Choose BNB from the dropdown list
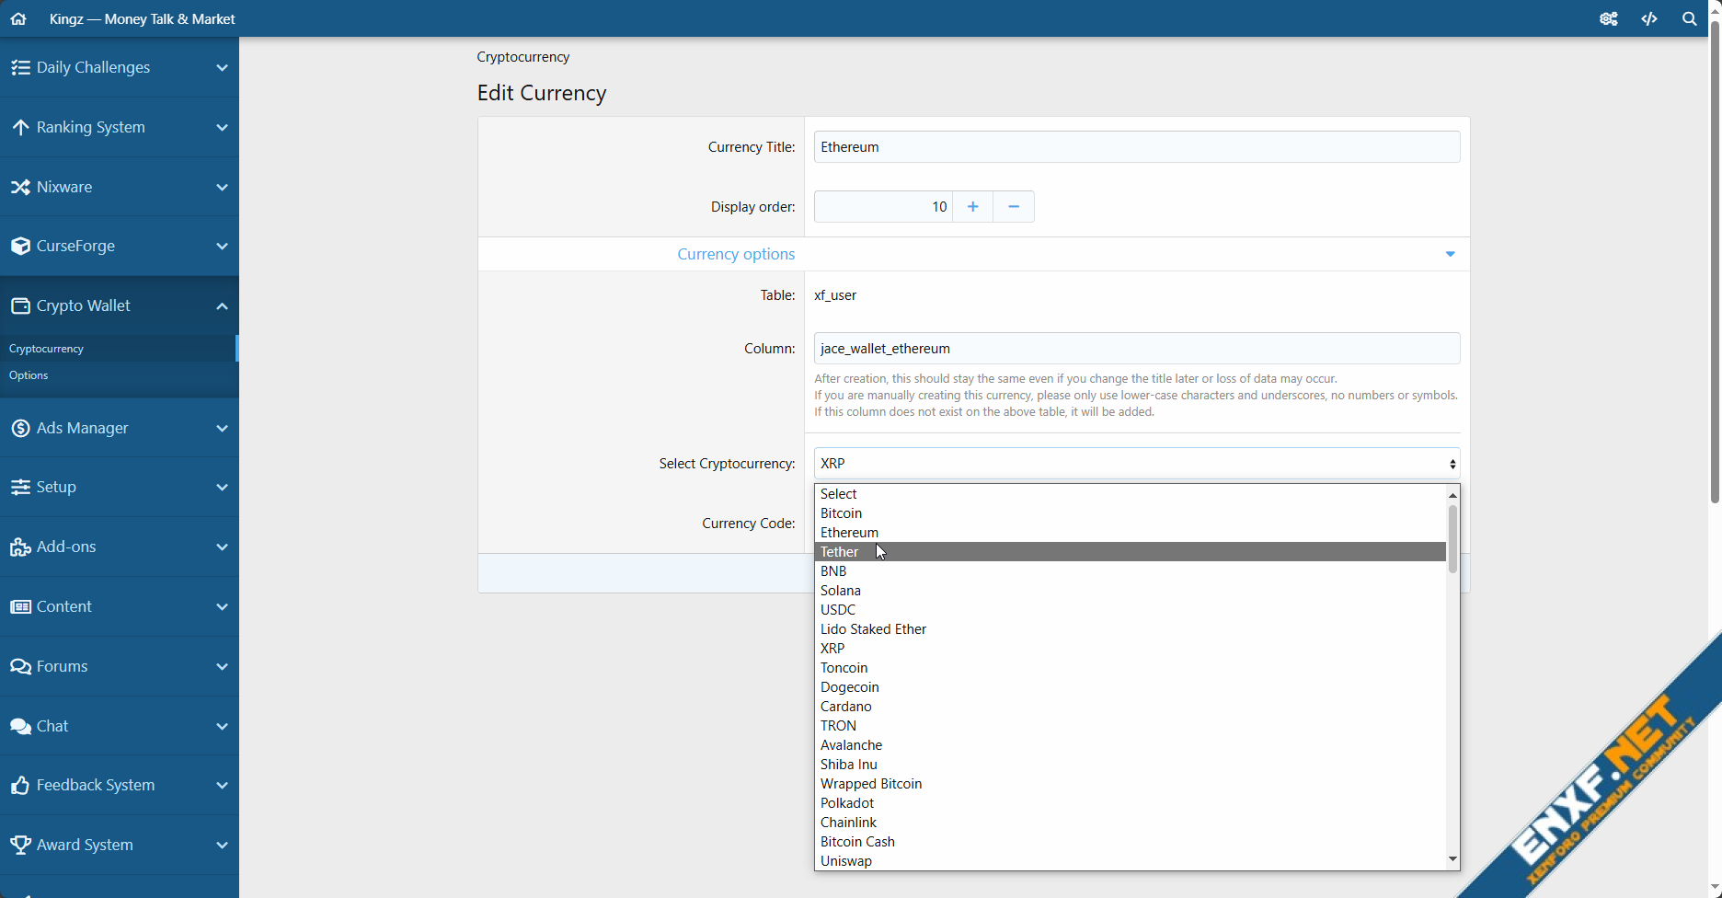Viewport: 1722px width, 898px height. [1130, 571]
